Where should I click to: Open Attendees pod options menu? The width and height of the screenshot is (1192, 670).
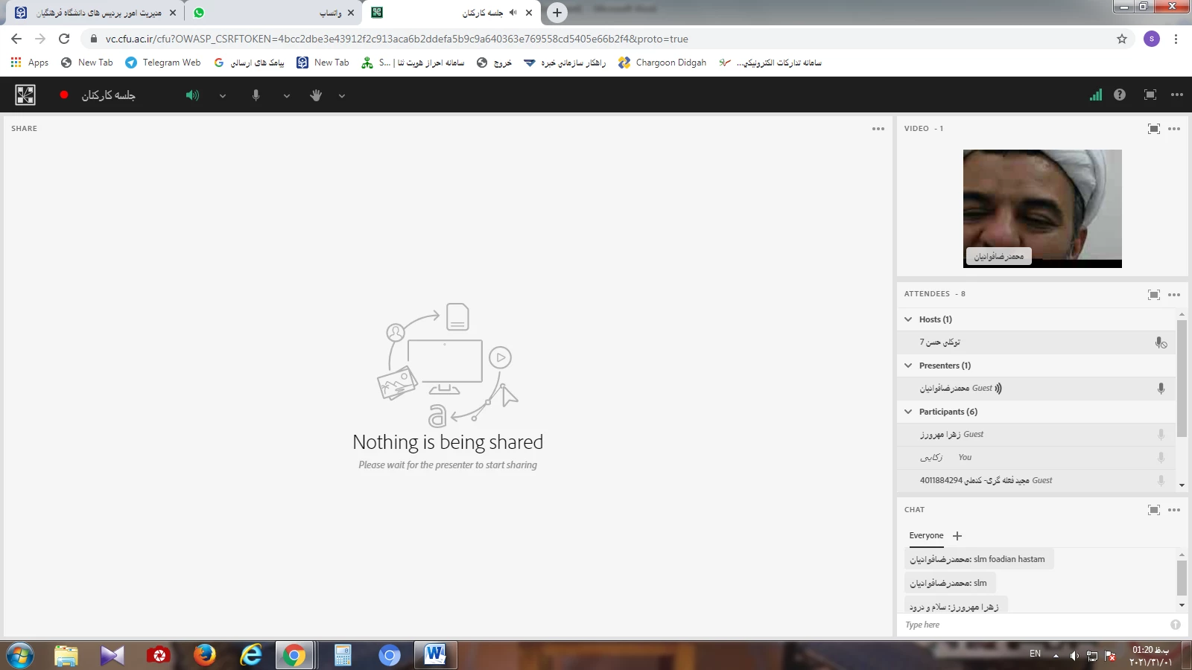click(x=1174, y=295)
